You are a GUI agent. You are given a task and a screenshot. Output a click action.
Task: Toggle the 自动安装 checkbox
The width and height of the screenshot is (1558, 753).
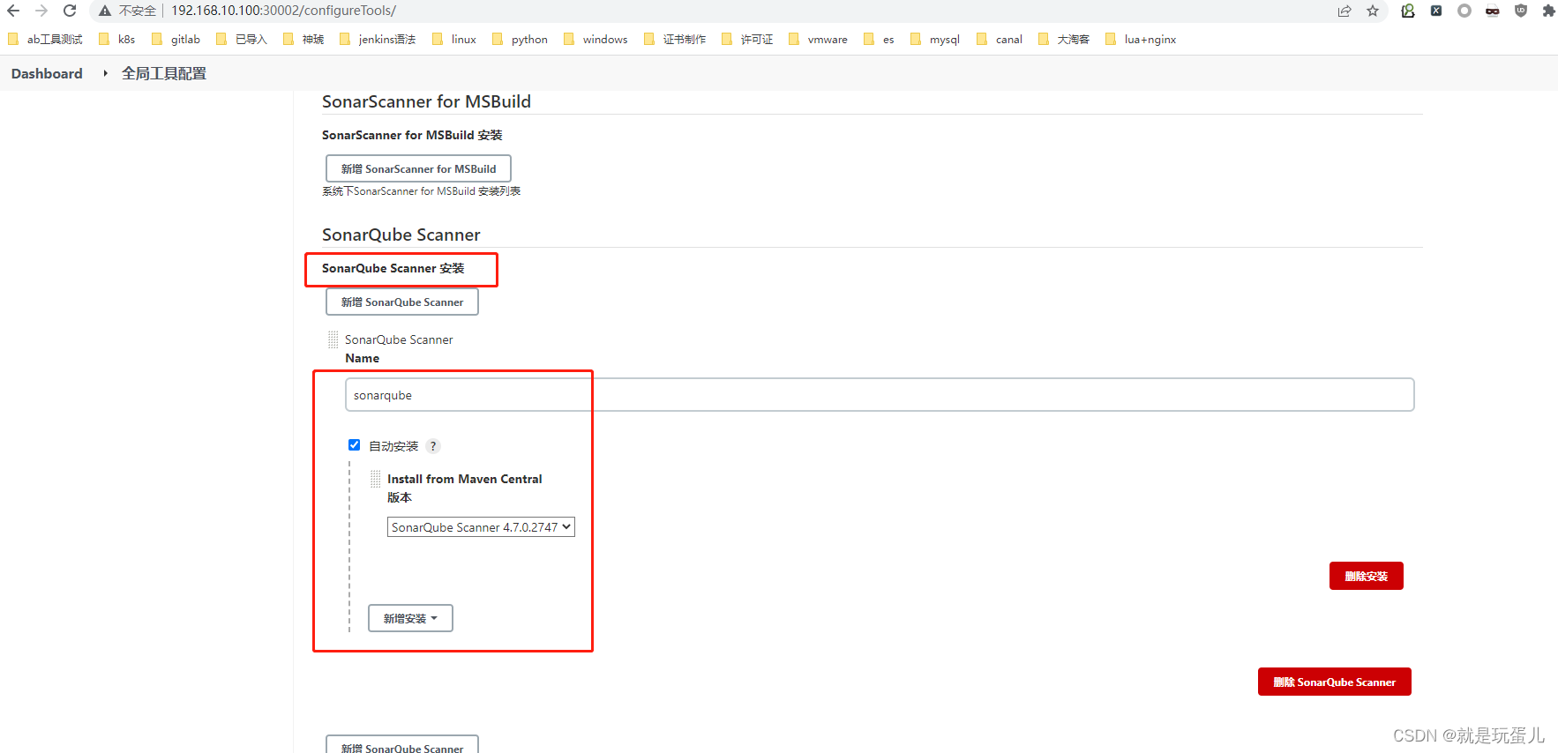pos(355,445)
